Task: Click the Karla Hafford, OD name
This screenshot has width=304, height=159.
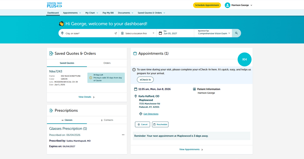Action: (149, 96)
